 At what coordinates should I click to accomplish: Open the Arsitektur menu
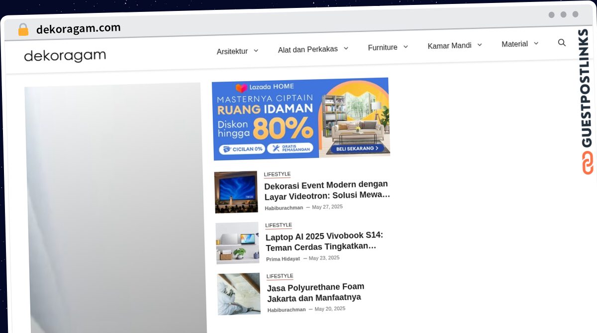(232, 51)
